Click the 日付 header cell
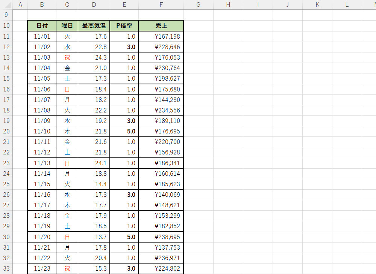 (x=42, y=25)
